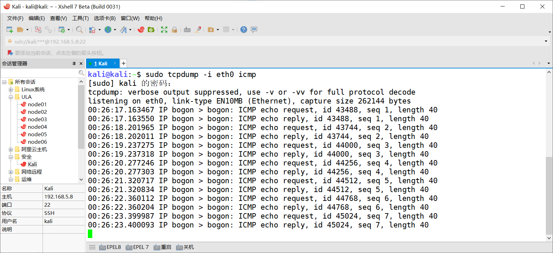Click the Open session folder icon
Image resolution: width=553 pixels, height=253 pixels.
coord(20,30)
